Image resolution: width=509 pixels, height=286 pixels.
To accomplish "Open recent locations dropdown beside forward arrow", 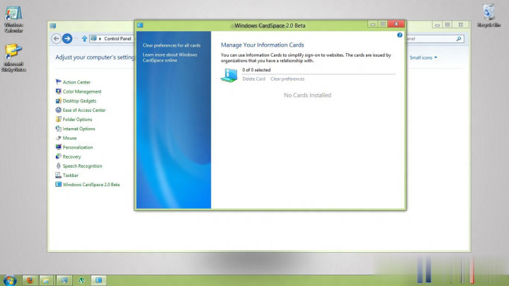I will pos(76,39).
